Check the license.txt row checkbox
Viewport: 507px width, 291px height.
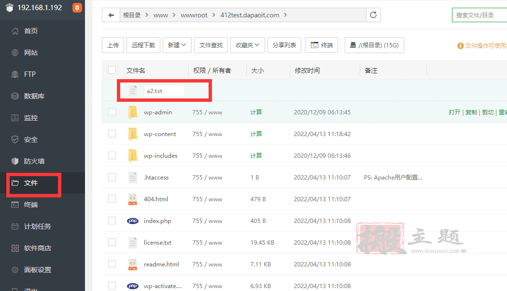click(112, 242)
